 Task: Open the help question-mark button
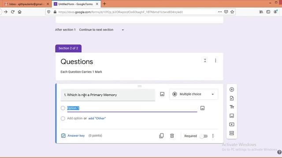tap(279, 152)
